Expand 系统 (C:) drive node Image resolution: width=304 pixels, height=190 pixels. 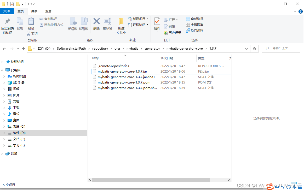tap(4, 127)
